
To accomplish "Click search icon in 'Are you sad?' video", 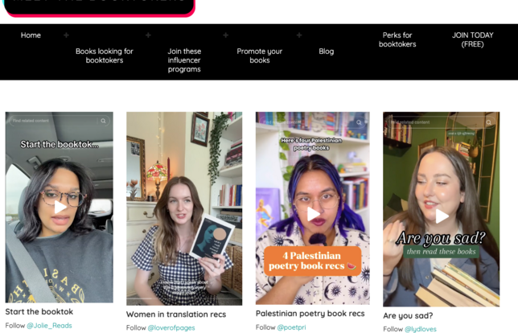I will (x=490, y=122).
